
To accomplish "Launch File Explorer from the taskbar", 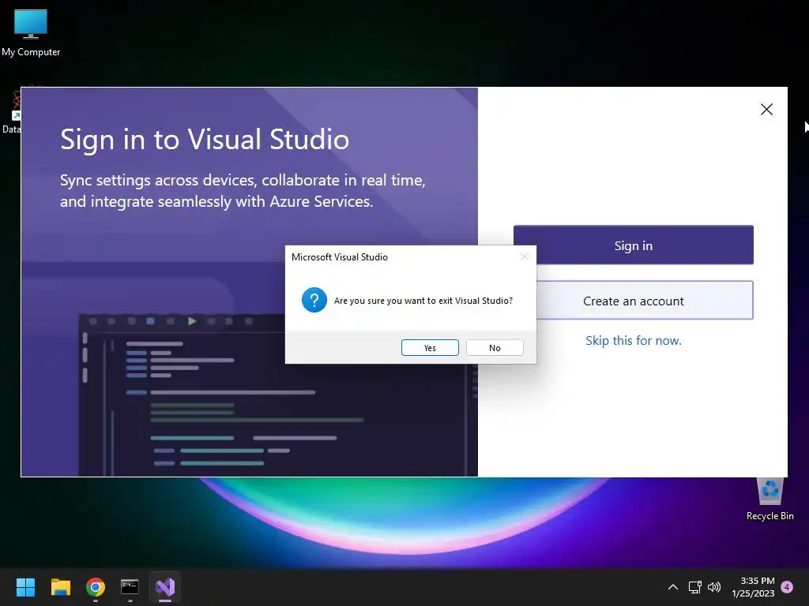I will coord(60,587).
